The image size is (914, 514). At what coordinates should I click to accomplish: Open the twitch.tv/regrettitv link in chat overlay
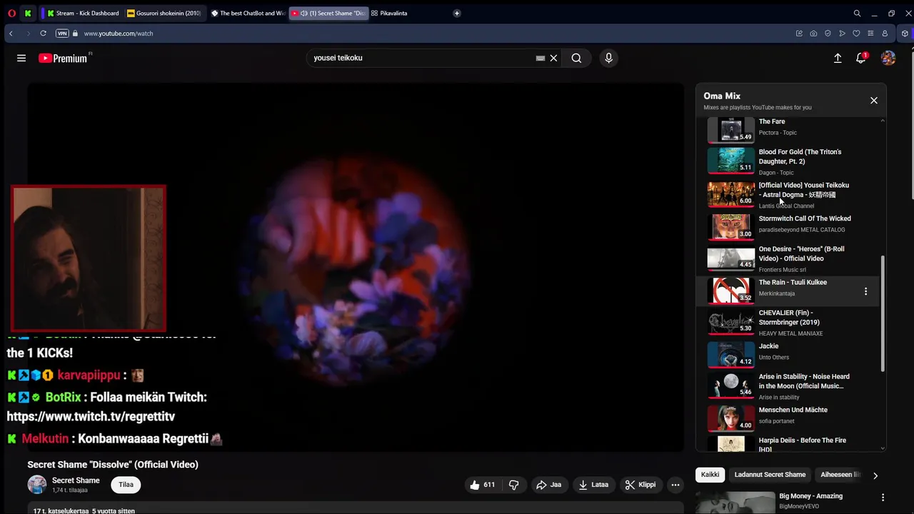[x=91, y=416]
